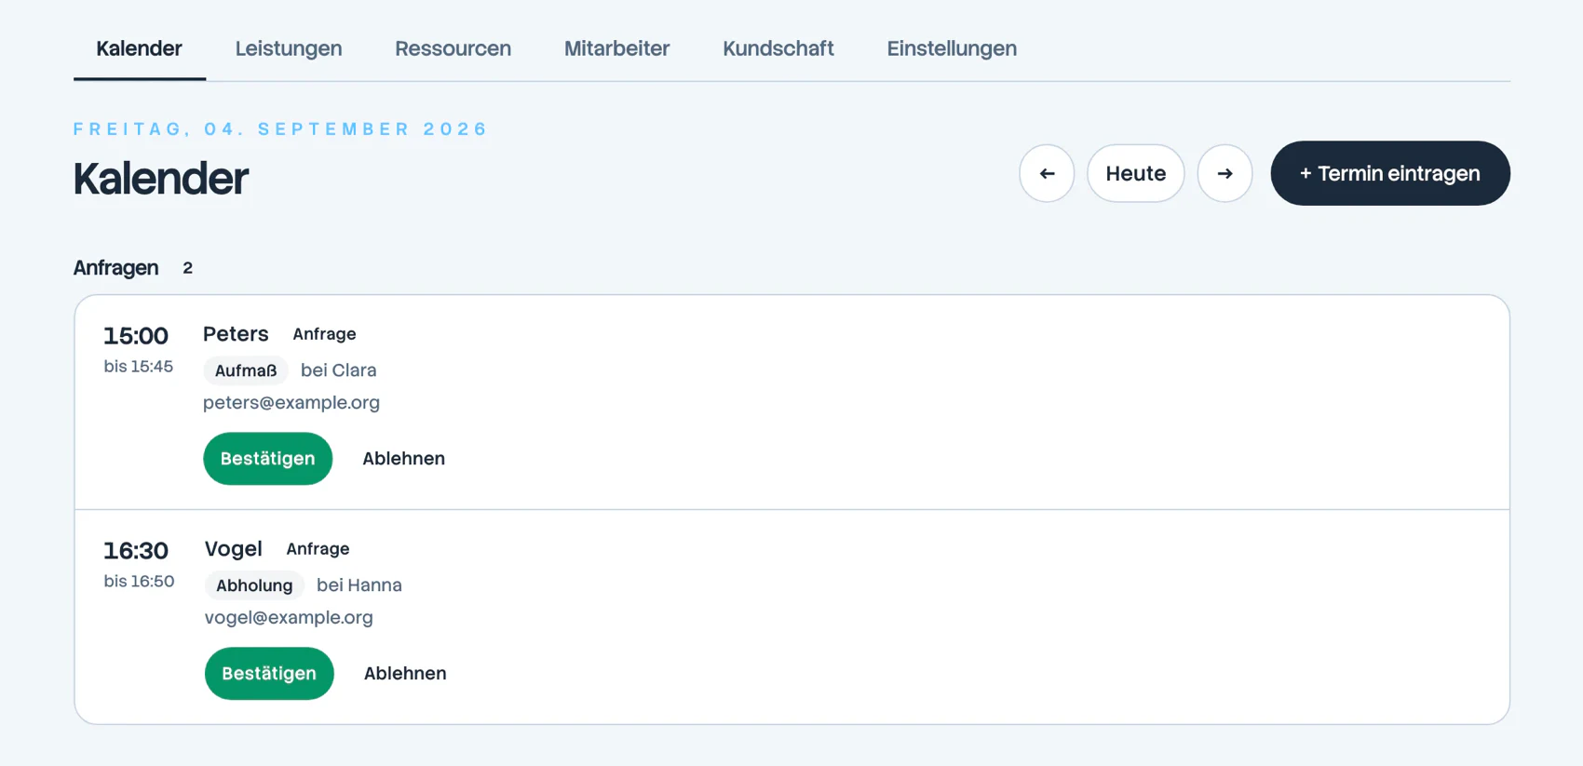Open the Ressourcen tab
Image resolution: width=1583 pixels, height=766 pixels.
coord(453,48)
